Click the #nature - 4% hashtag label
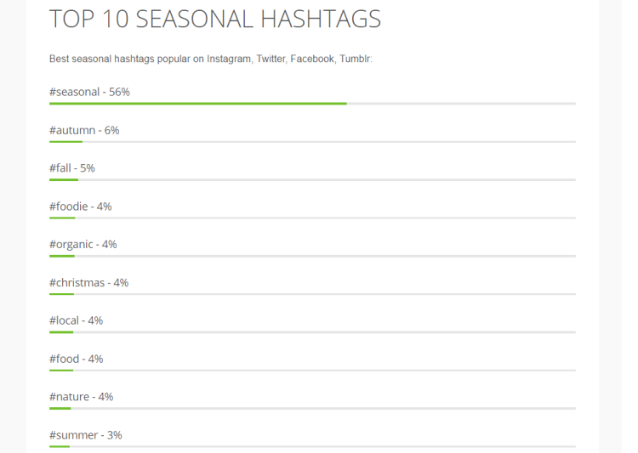Image resolution: width=638 pixels, height=453 pixels. [82, 396]
